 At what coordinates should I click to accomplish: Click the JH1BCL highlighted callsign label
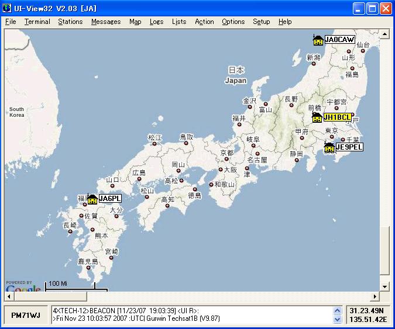point(338,117)
